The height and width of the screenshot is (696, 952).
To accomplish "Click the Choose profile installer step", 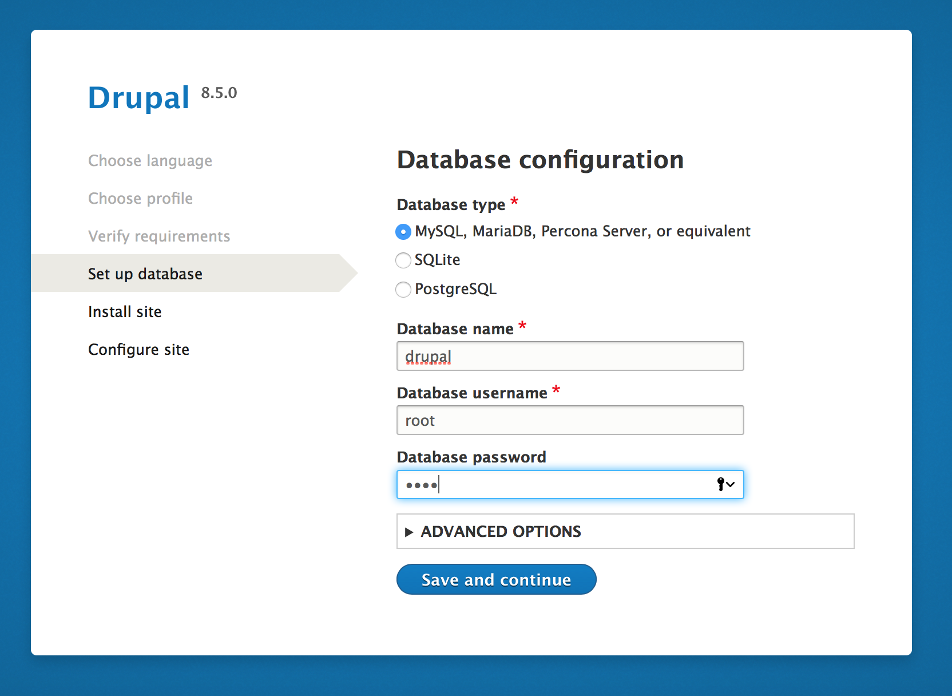I will click(140, 199).
